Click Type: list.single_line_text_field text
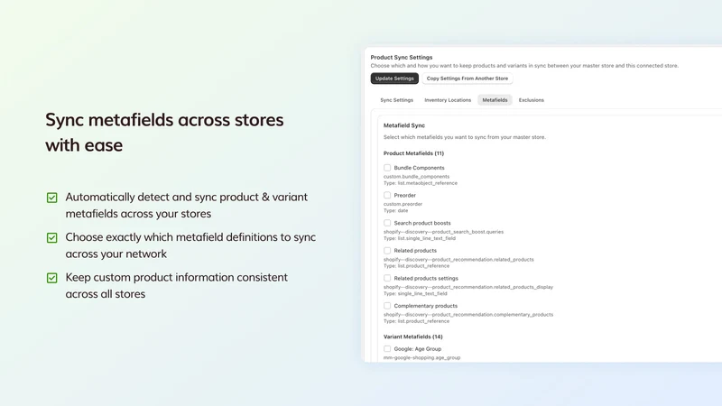Image resolution: width=722 pixels, height=406 pixels. [420, 238]
